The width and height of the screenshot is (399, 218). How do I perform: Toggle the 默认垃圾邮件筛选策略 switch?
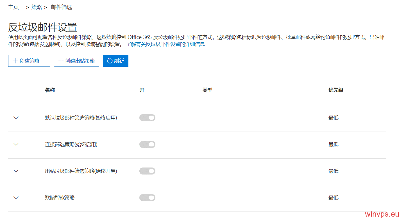(x=147, y=118)
